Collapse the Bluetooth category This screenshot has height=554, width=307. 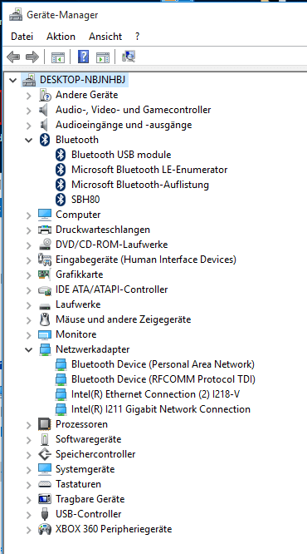tap(28, 140)
